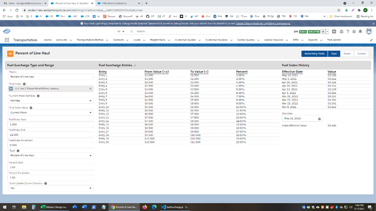Click the Fuel Index Increment field
The height and width of the screenshot is (211, 376).
point(50,145)
